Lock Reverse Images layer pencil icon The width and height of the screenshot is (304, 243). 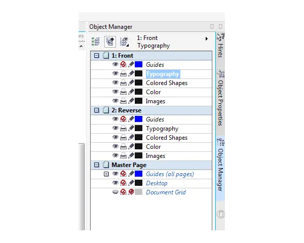coord(131,155)
